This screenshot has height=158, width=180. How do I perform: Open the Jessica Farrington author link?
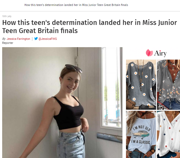[x=18, y=39]
